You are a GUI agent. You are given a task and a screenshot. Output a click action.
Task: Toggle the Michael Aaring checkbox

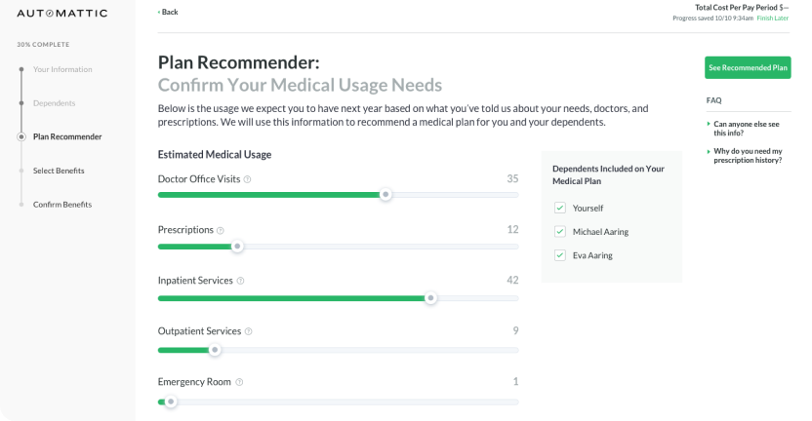(559, 232)
